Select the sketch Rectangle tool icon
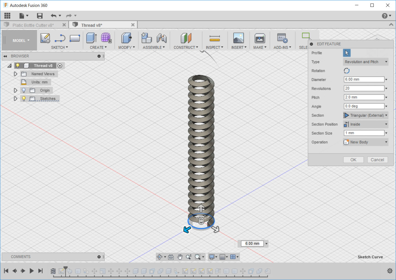The height and width of the screenshot is (280, 396). 75,38
